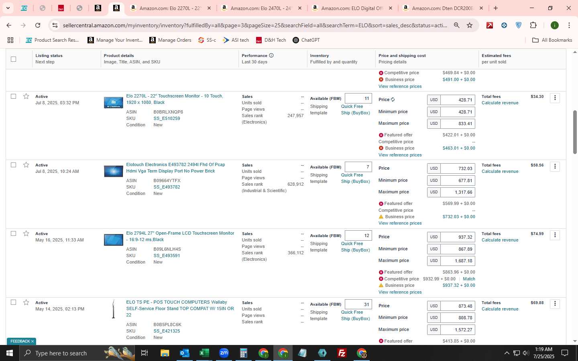The image size is (578, 361).
Task: Open the Adobe Acrobat extension icon
Action: pyautogui.click(x=490, y=25)
